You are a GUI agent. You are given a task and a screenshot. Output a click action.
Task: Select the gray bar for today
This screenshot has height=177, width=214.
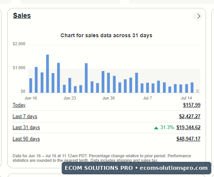[198, 91]
